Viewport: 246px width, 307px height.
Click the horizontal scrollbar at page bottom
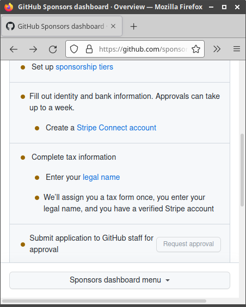104,301
